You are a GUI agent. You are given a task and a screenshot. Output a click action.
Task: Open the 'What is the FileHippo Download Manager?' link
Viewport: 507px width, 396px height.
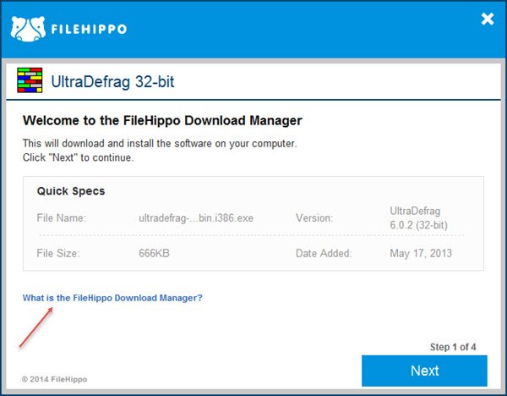click(112, 298)
